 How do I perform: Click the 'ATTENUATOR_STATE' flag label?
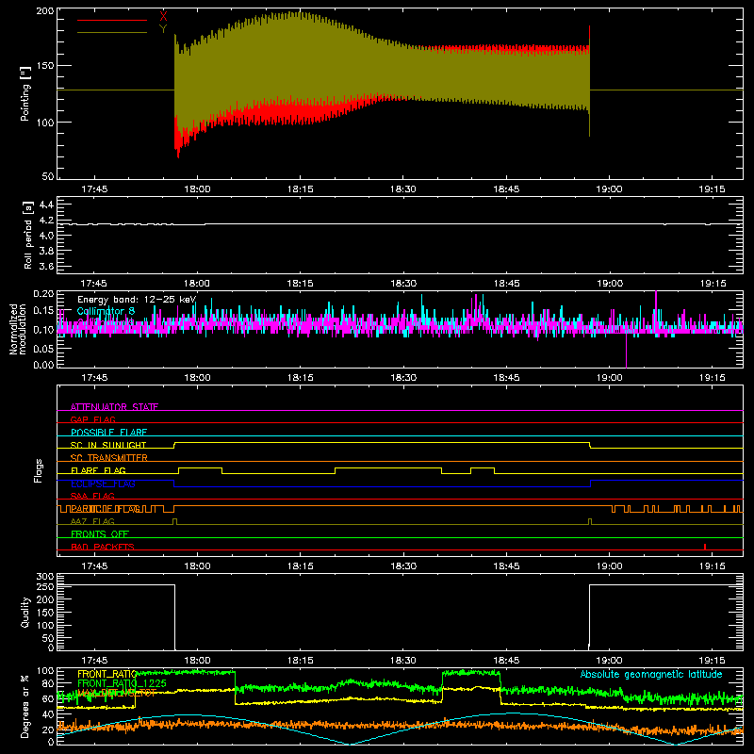pyautogui.click(x=114, y=407)
